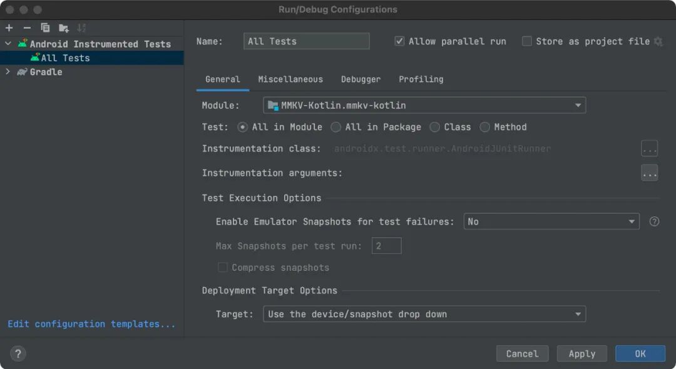Switch to the Debugger tab
676x369 pixels.
[x=361, y=79]
